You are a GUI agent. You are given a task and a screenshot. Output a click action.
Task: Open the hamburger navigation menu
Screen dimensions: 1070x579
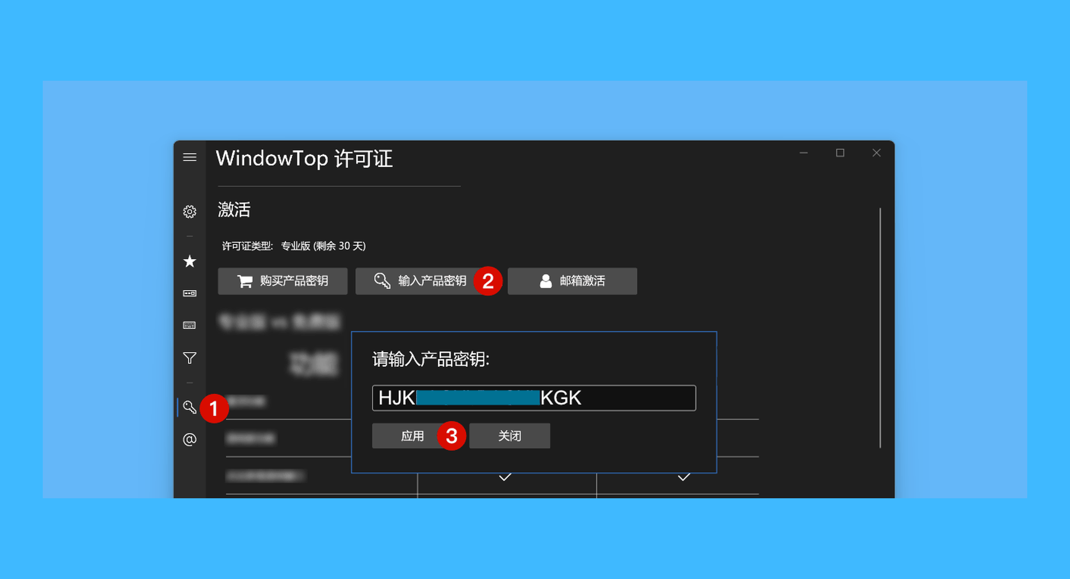pos(189,157)
